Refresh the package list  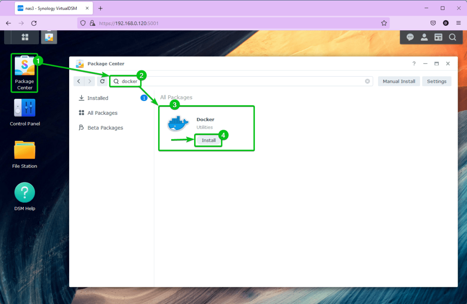(102, 81)
